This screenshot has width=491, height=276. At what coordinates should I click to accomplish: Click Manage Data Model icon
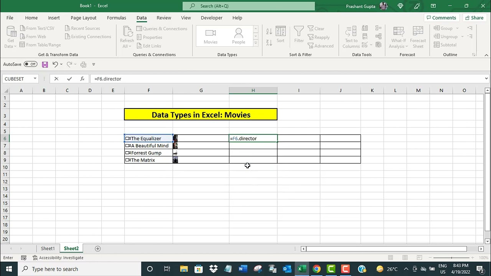click(x=379, y=45)
